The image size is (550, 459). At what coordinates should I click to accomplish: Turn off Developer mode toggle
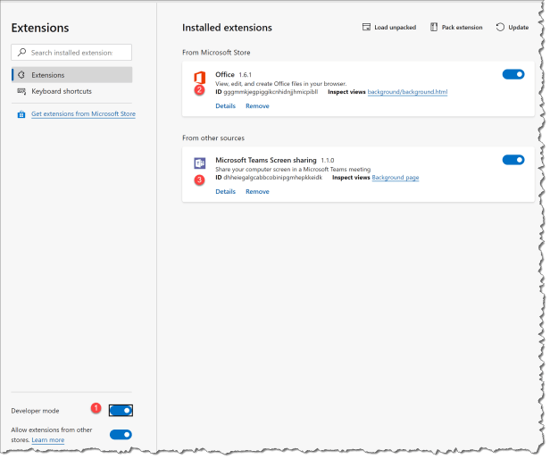point(121,410)
